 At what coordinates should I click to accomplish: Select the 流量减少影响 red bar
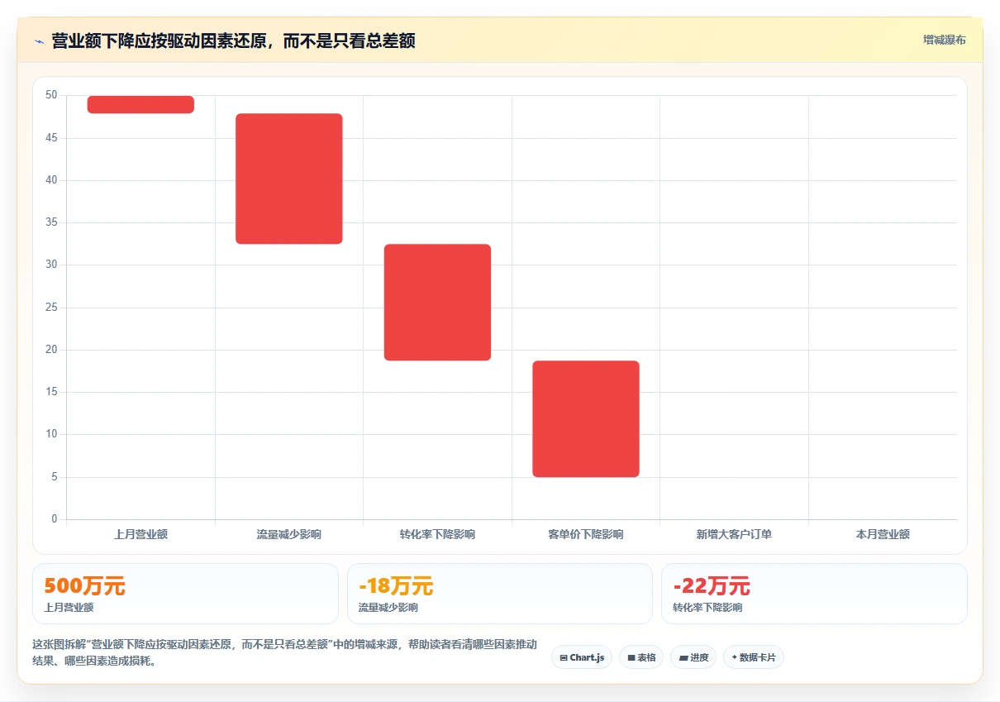coord(289,179)
